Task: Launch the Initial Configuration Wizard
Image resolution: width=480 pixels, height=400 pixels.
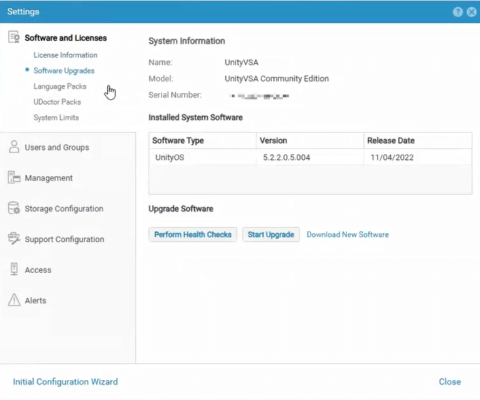Action: point(65,382)
